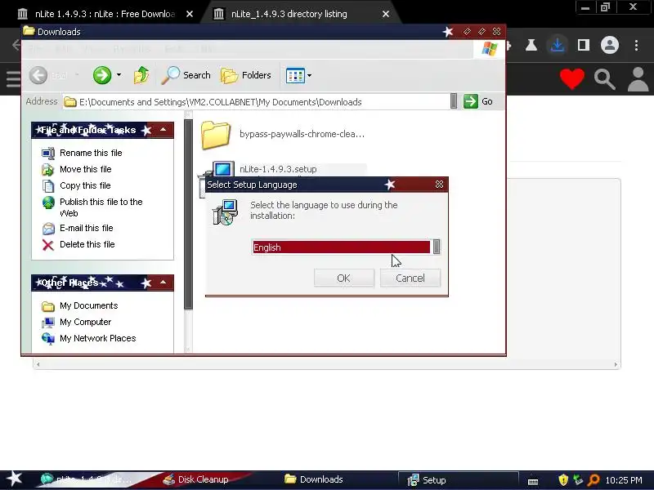Screen dimensions: 654x490
Task: Click Copy this file
Action: [85, 185]
